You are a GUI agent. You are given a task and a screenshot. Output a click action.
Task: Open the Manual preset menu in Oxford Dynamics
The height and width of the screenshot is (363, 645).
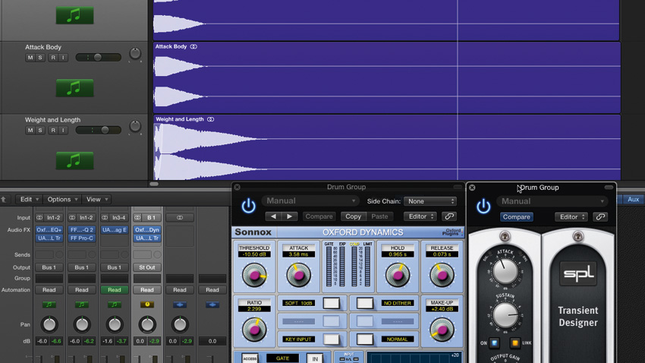coord(310,200)
